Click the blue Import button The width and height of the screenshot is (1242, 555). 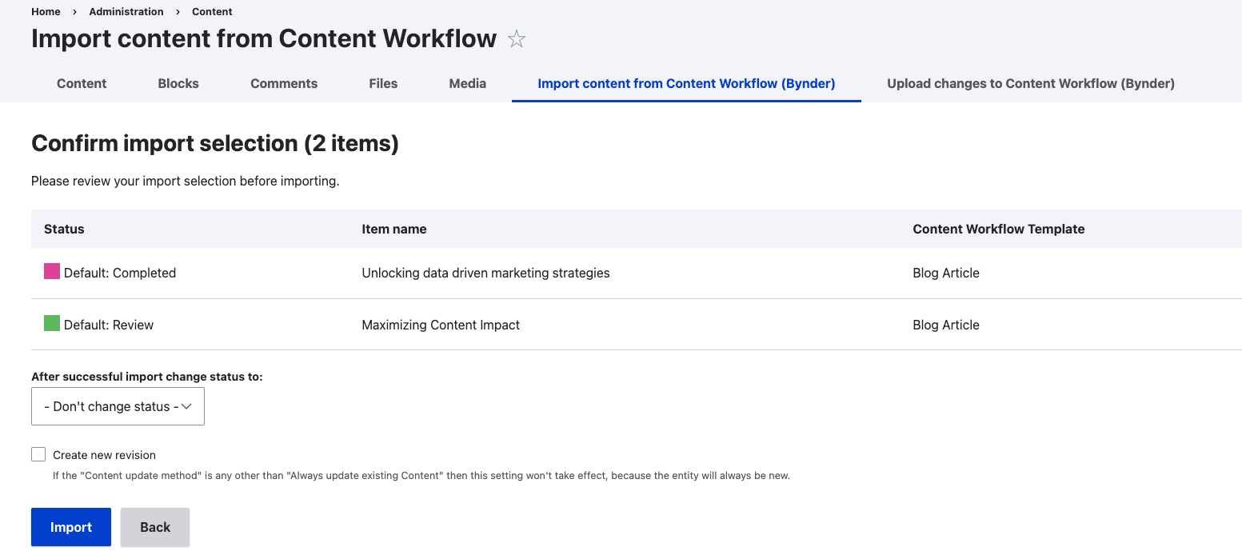point(71,527)
